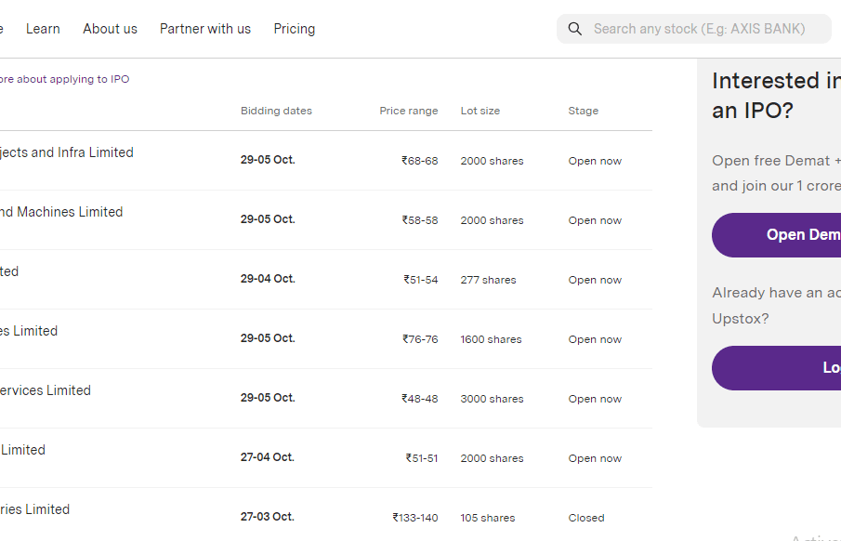
Task: Open the Partner with us menu
Action: coord(205,29)
